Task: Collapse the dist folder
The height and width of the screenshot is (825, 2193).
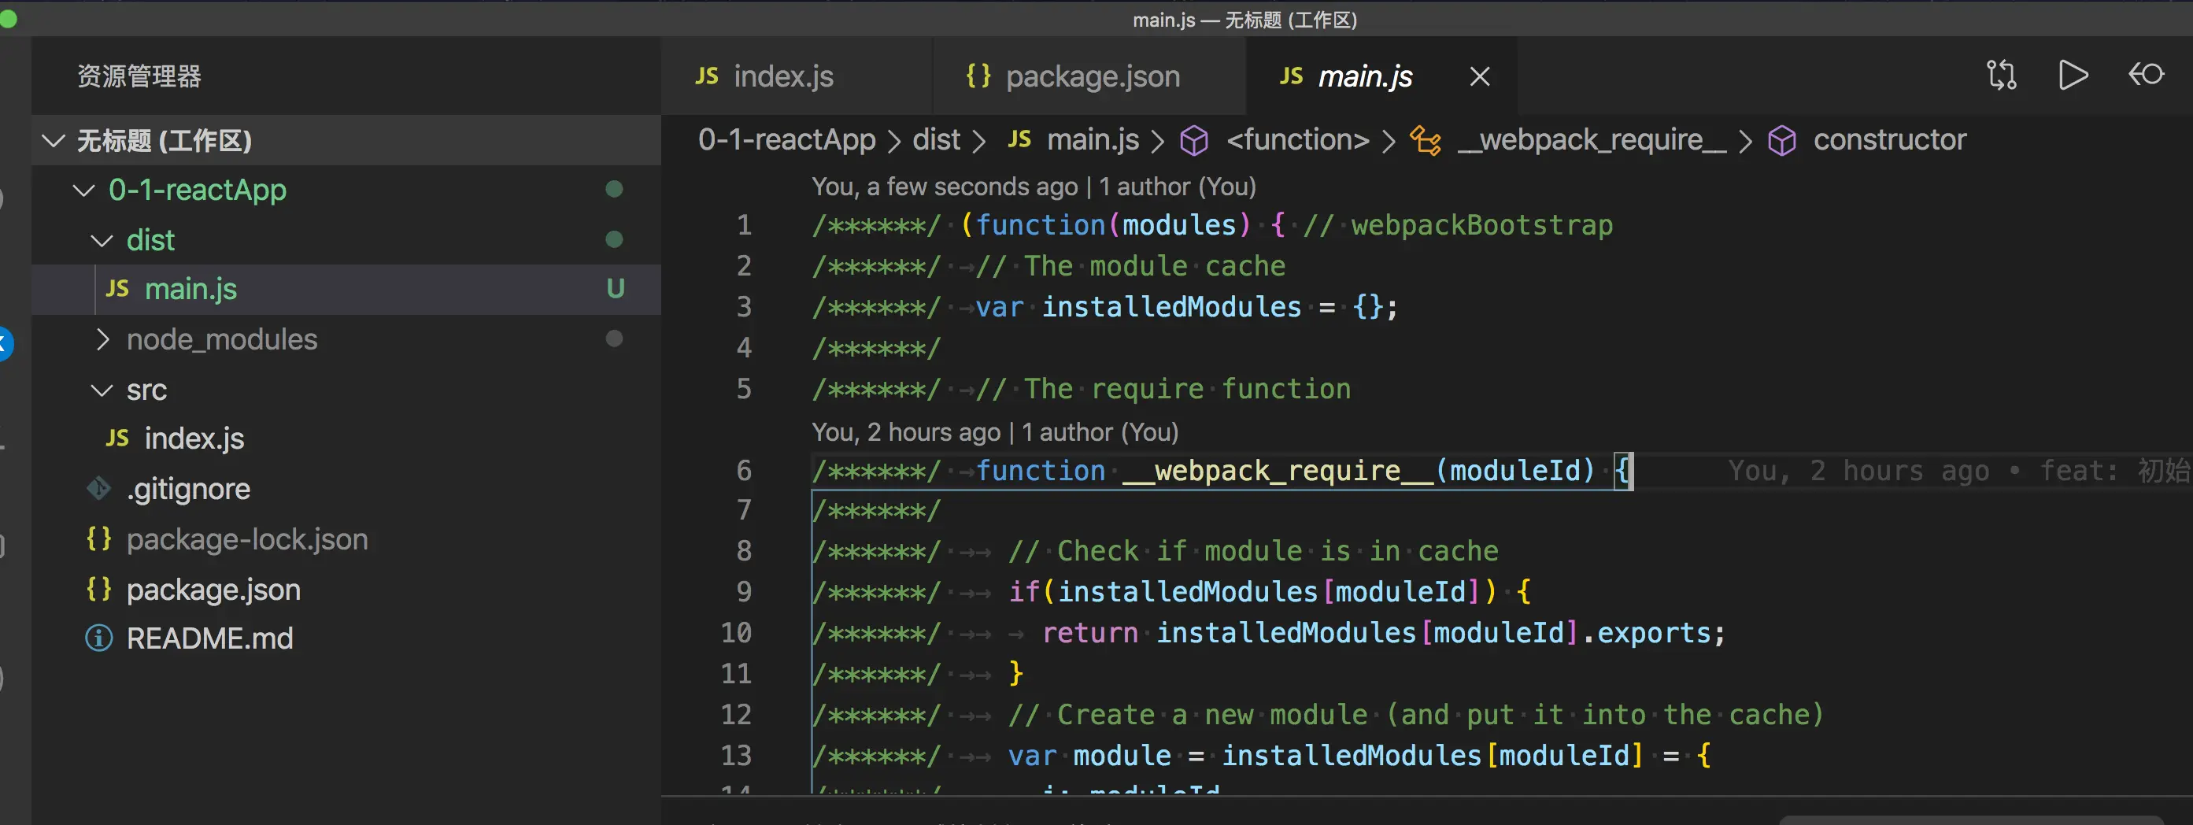Action: coord(102,241)
